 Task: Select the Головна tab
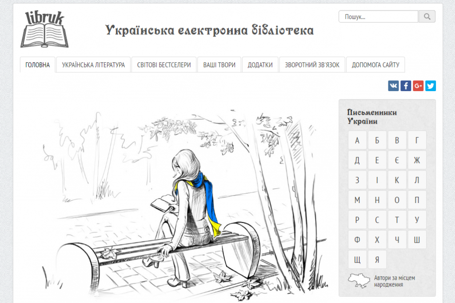click(38, 65)
